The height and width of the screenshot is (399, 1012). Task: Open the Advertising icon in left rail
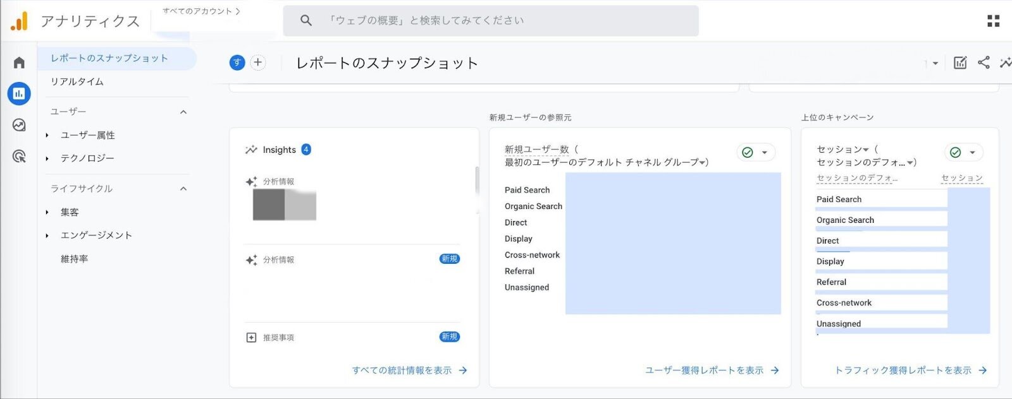[19, 156]
